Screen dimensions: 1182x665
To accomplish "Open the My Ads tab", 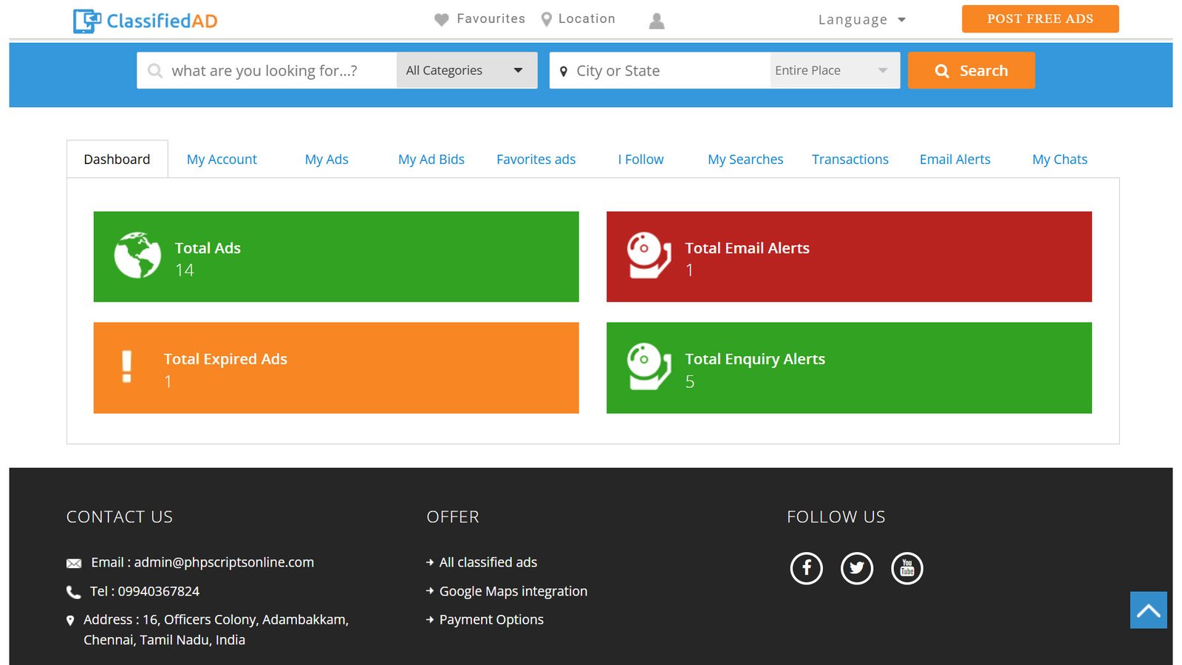I will (327, 160).
